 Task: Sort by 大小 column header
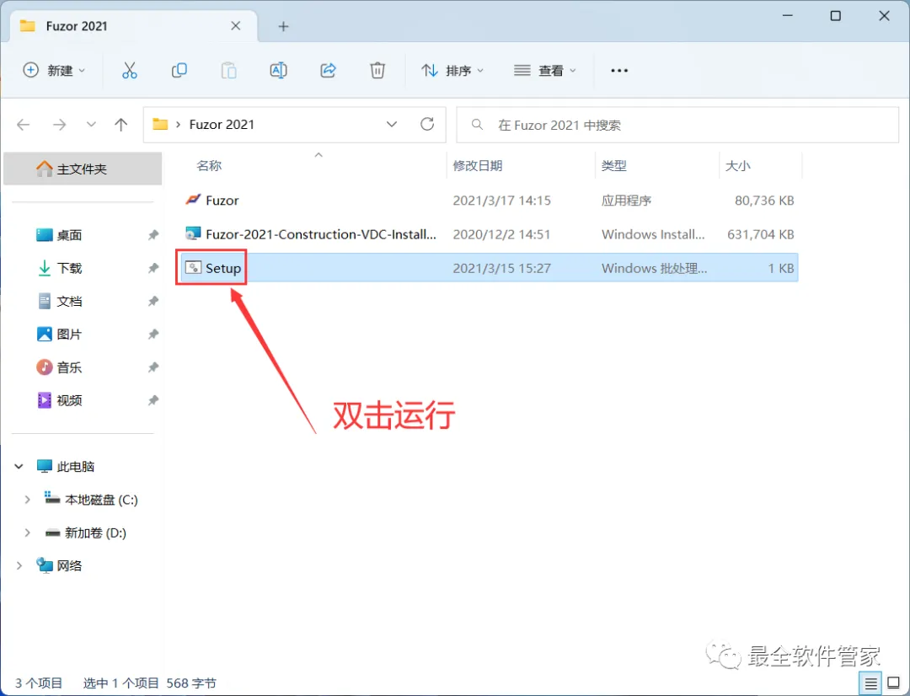point(737,165)
